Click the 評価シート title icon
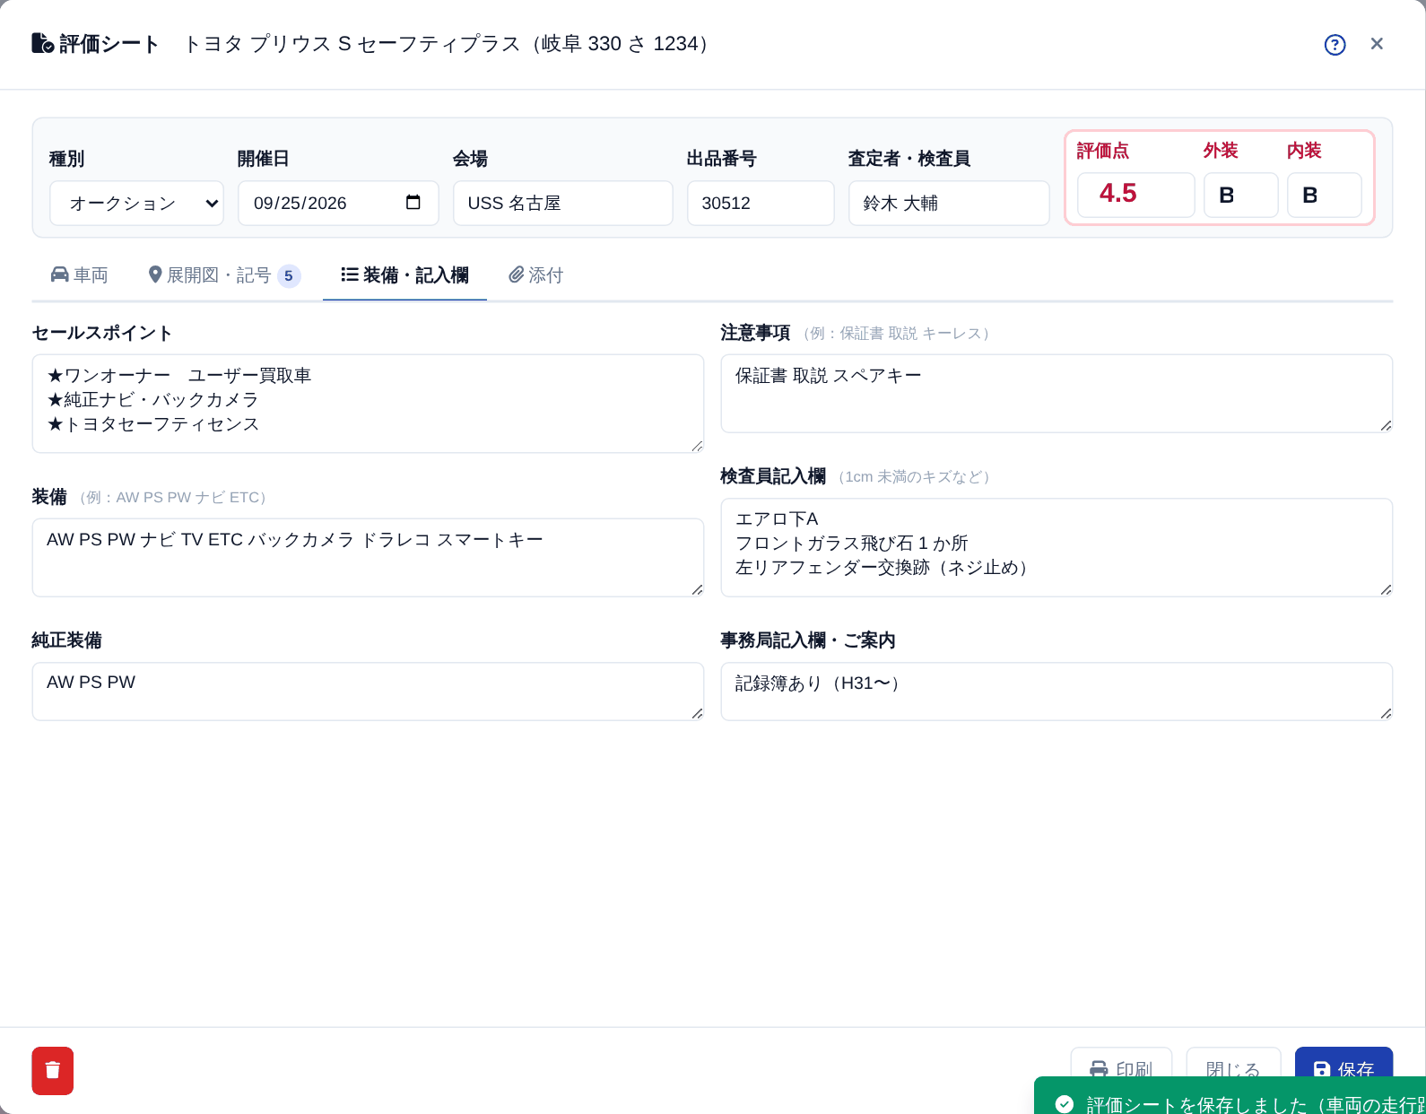Viewport: 1426px width, 1114px height. [x=43, y=43]
